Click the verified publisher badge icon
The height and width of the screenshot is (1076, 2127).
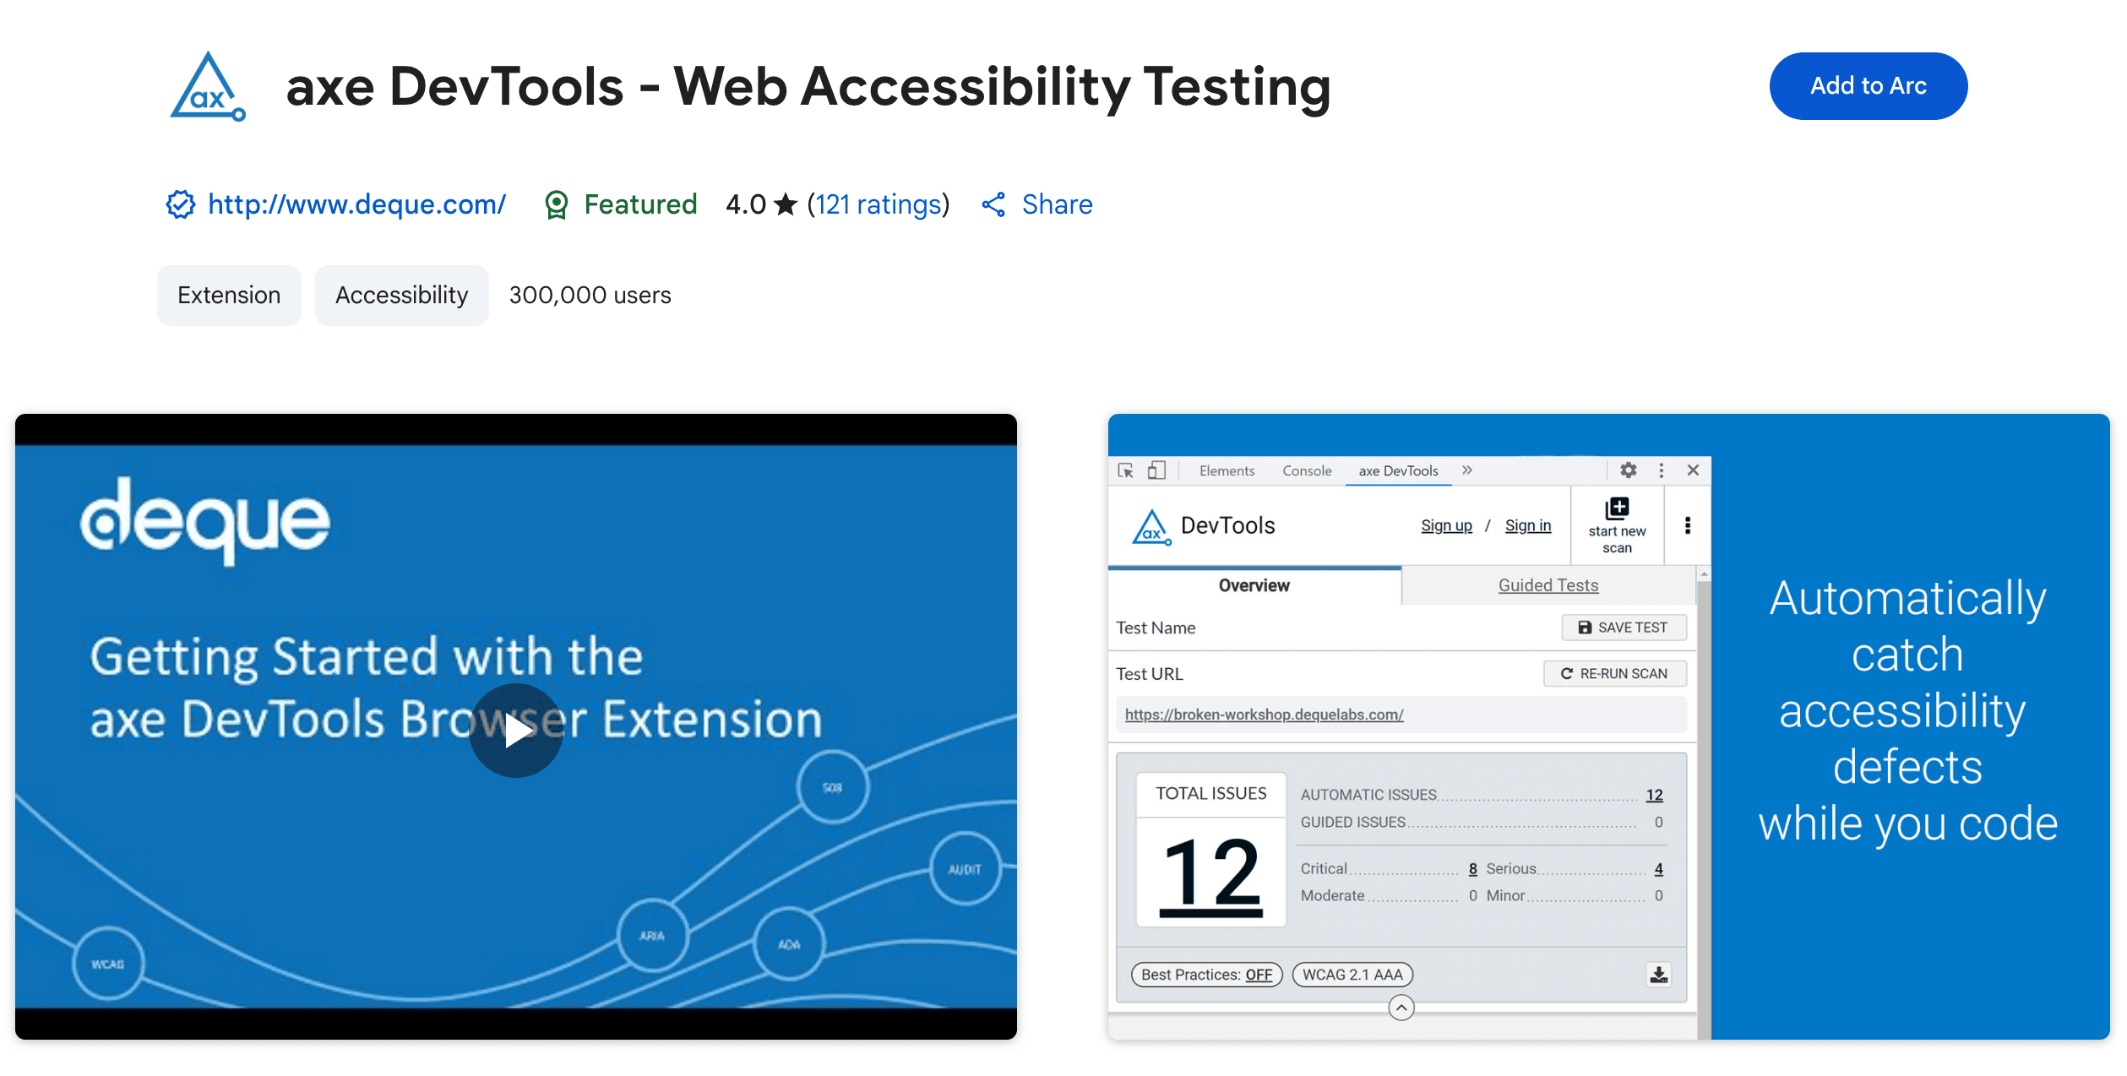coord(181,204)
